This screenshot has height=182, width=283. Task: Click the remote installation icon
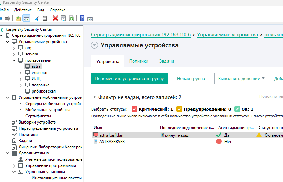(x=21, y=172)
